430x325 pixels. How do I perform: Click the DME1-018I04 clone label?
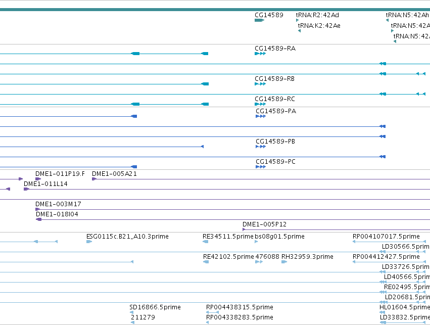click(x=57, y=214)
